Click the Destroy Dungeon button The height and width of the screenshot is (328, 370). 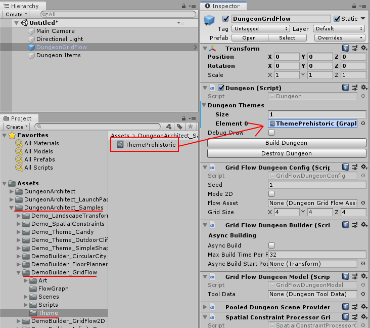(287, 153)
